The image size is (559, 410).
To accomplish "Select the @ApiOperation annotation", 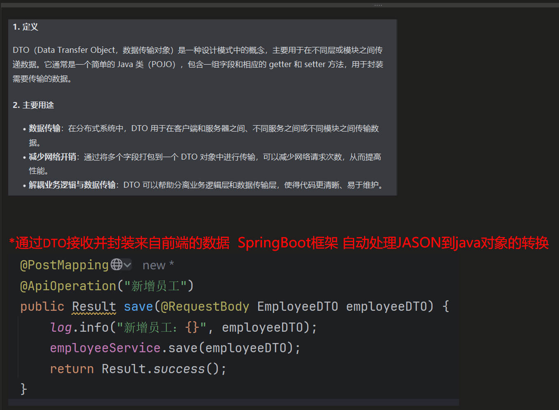I will pyautogui.click(x=68, y=286).
